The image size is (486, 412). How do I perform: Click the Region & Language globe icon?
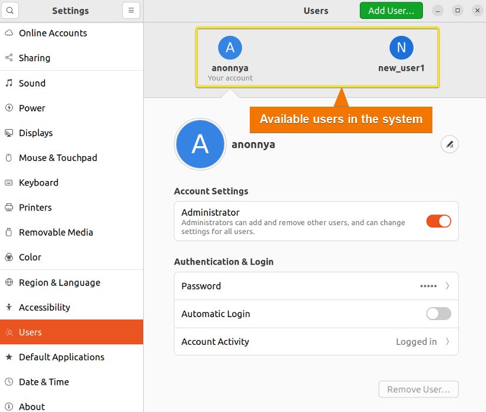point(9,282)
